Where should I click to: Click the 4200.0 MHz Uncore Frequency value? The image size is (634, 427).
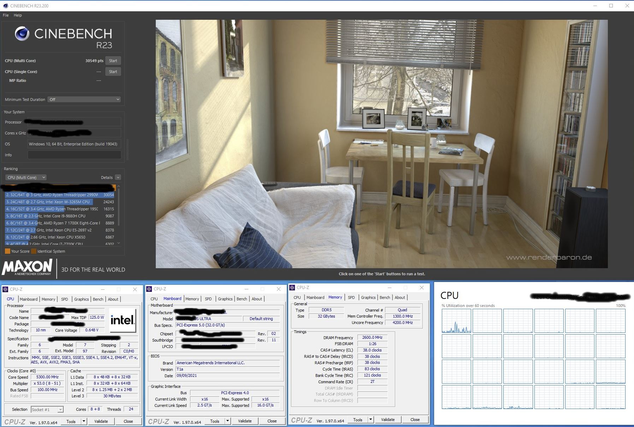point(403,323)
